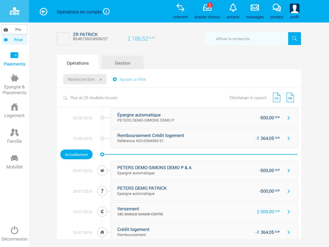Click the Affiner la recherche field
Viewport: 329px width, 247px height.
(x=246, y=39)
